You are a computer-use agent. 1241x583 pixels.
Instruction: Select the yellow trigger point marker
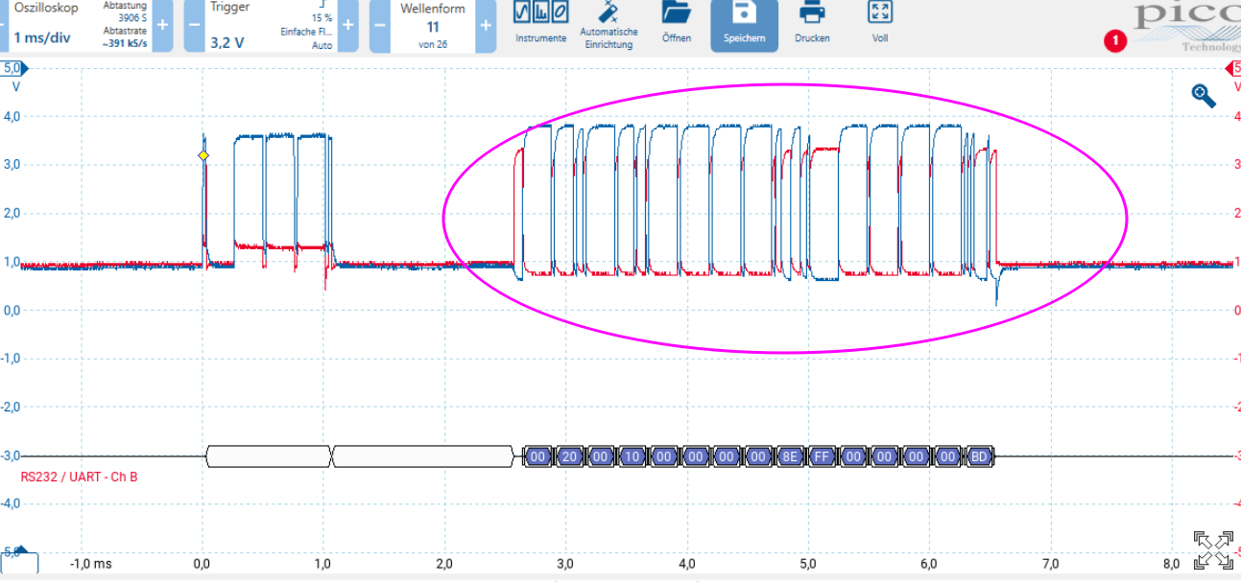point(203,155)
